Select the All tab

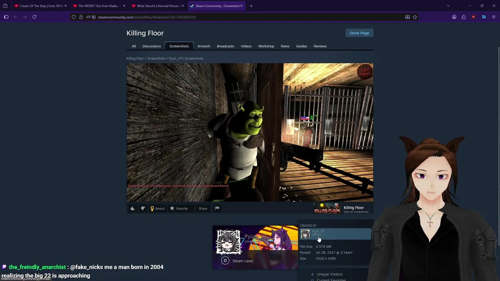point(134,46)
